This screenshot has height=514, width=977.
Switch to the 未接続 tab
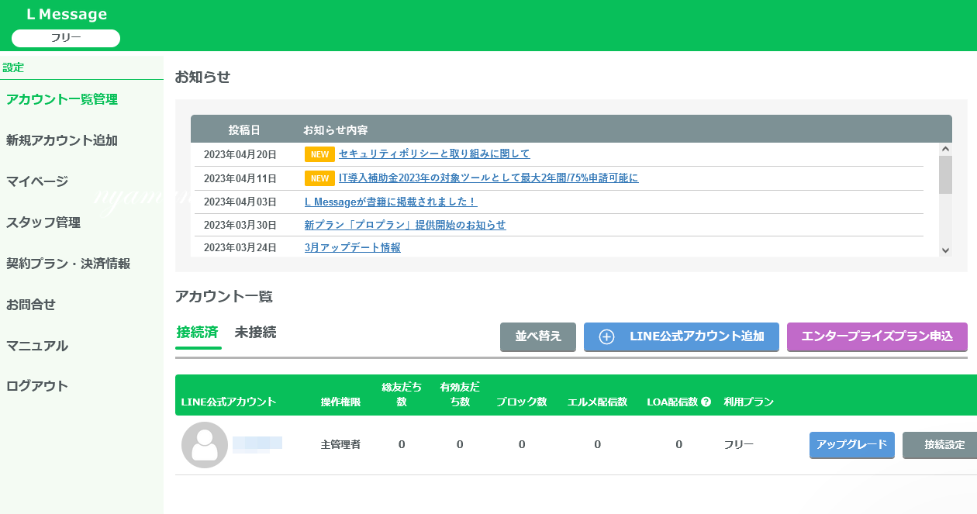coord(256,333)
